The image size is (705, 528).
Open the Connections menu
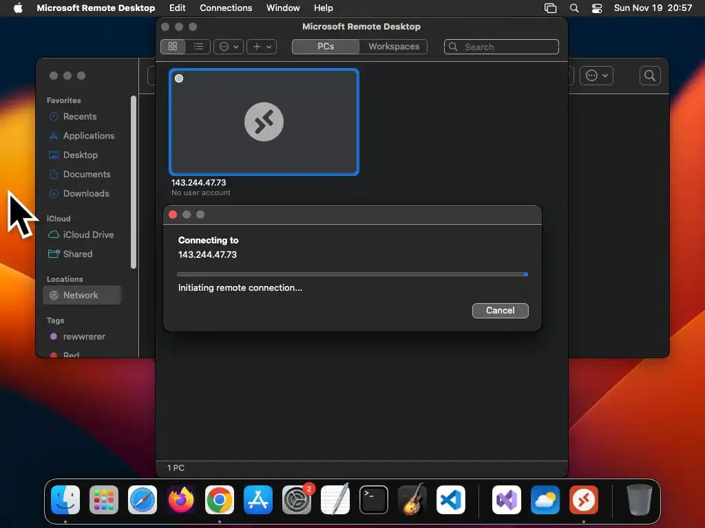(x=226, y=8)
